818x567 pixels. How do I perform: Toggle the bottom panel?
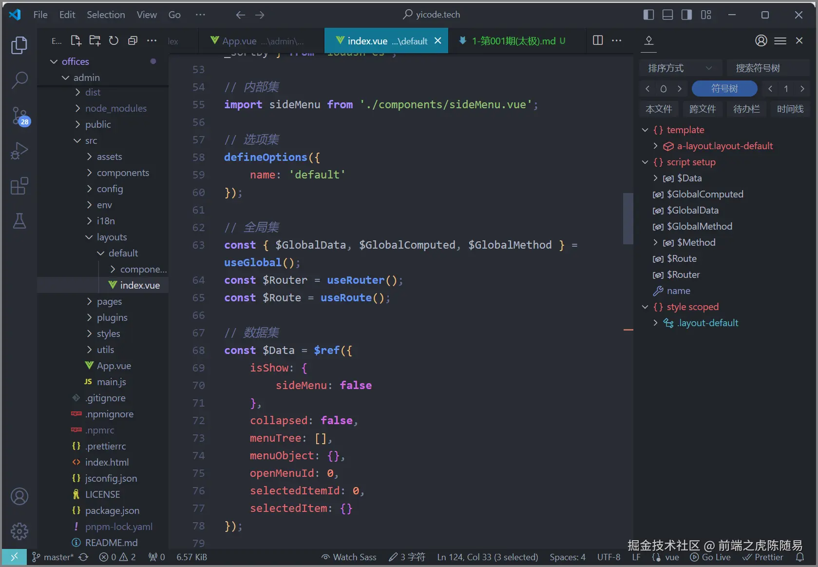coord(667,15)
